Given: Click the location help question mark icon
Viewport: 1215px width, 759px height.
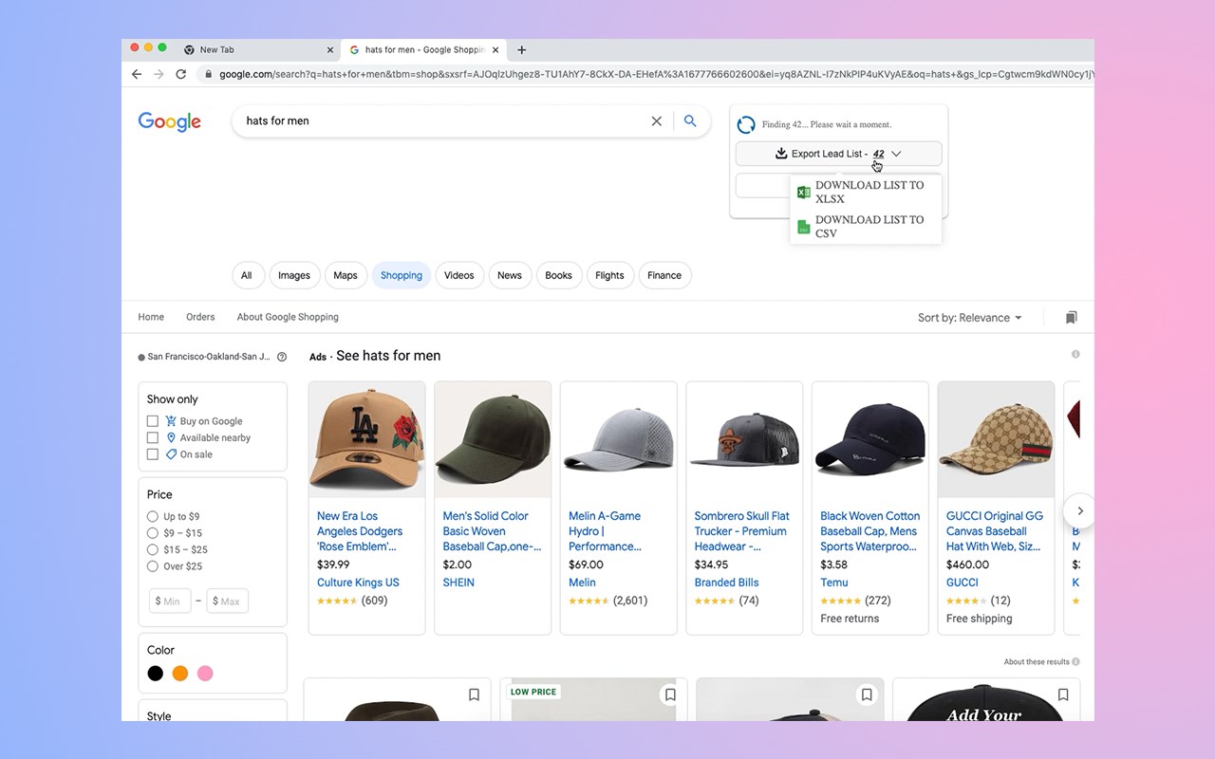Looking at the screenshot, I should (282, 357).
